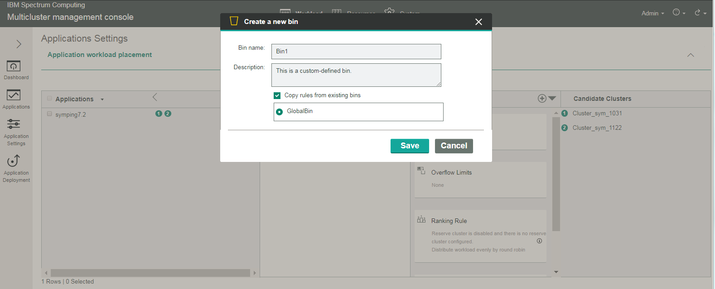Click Cancel in the new bin dialog
The width and height of the screenshot is (715, 289).
(454, 146)
